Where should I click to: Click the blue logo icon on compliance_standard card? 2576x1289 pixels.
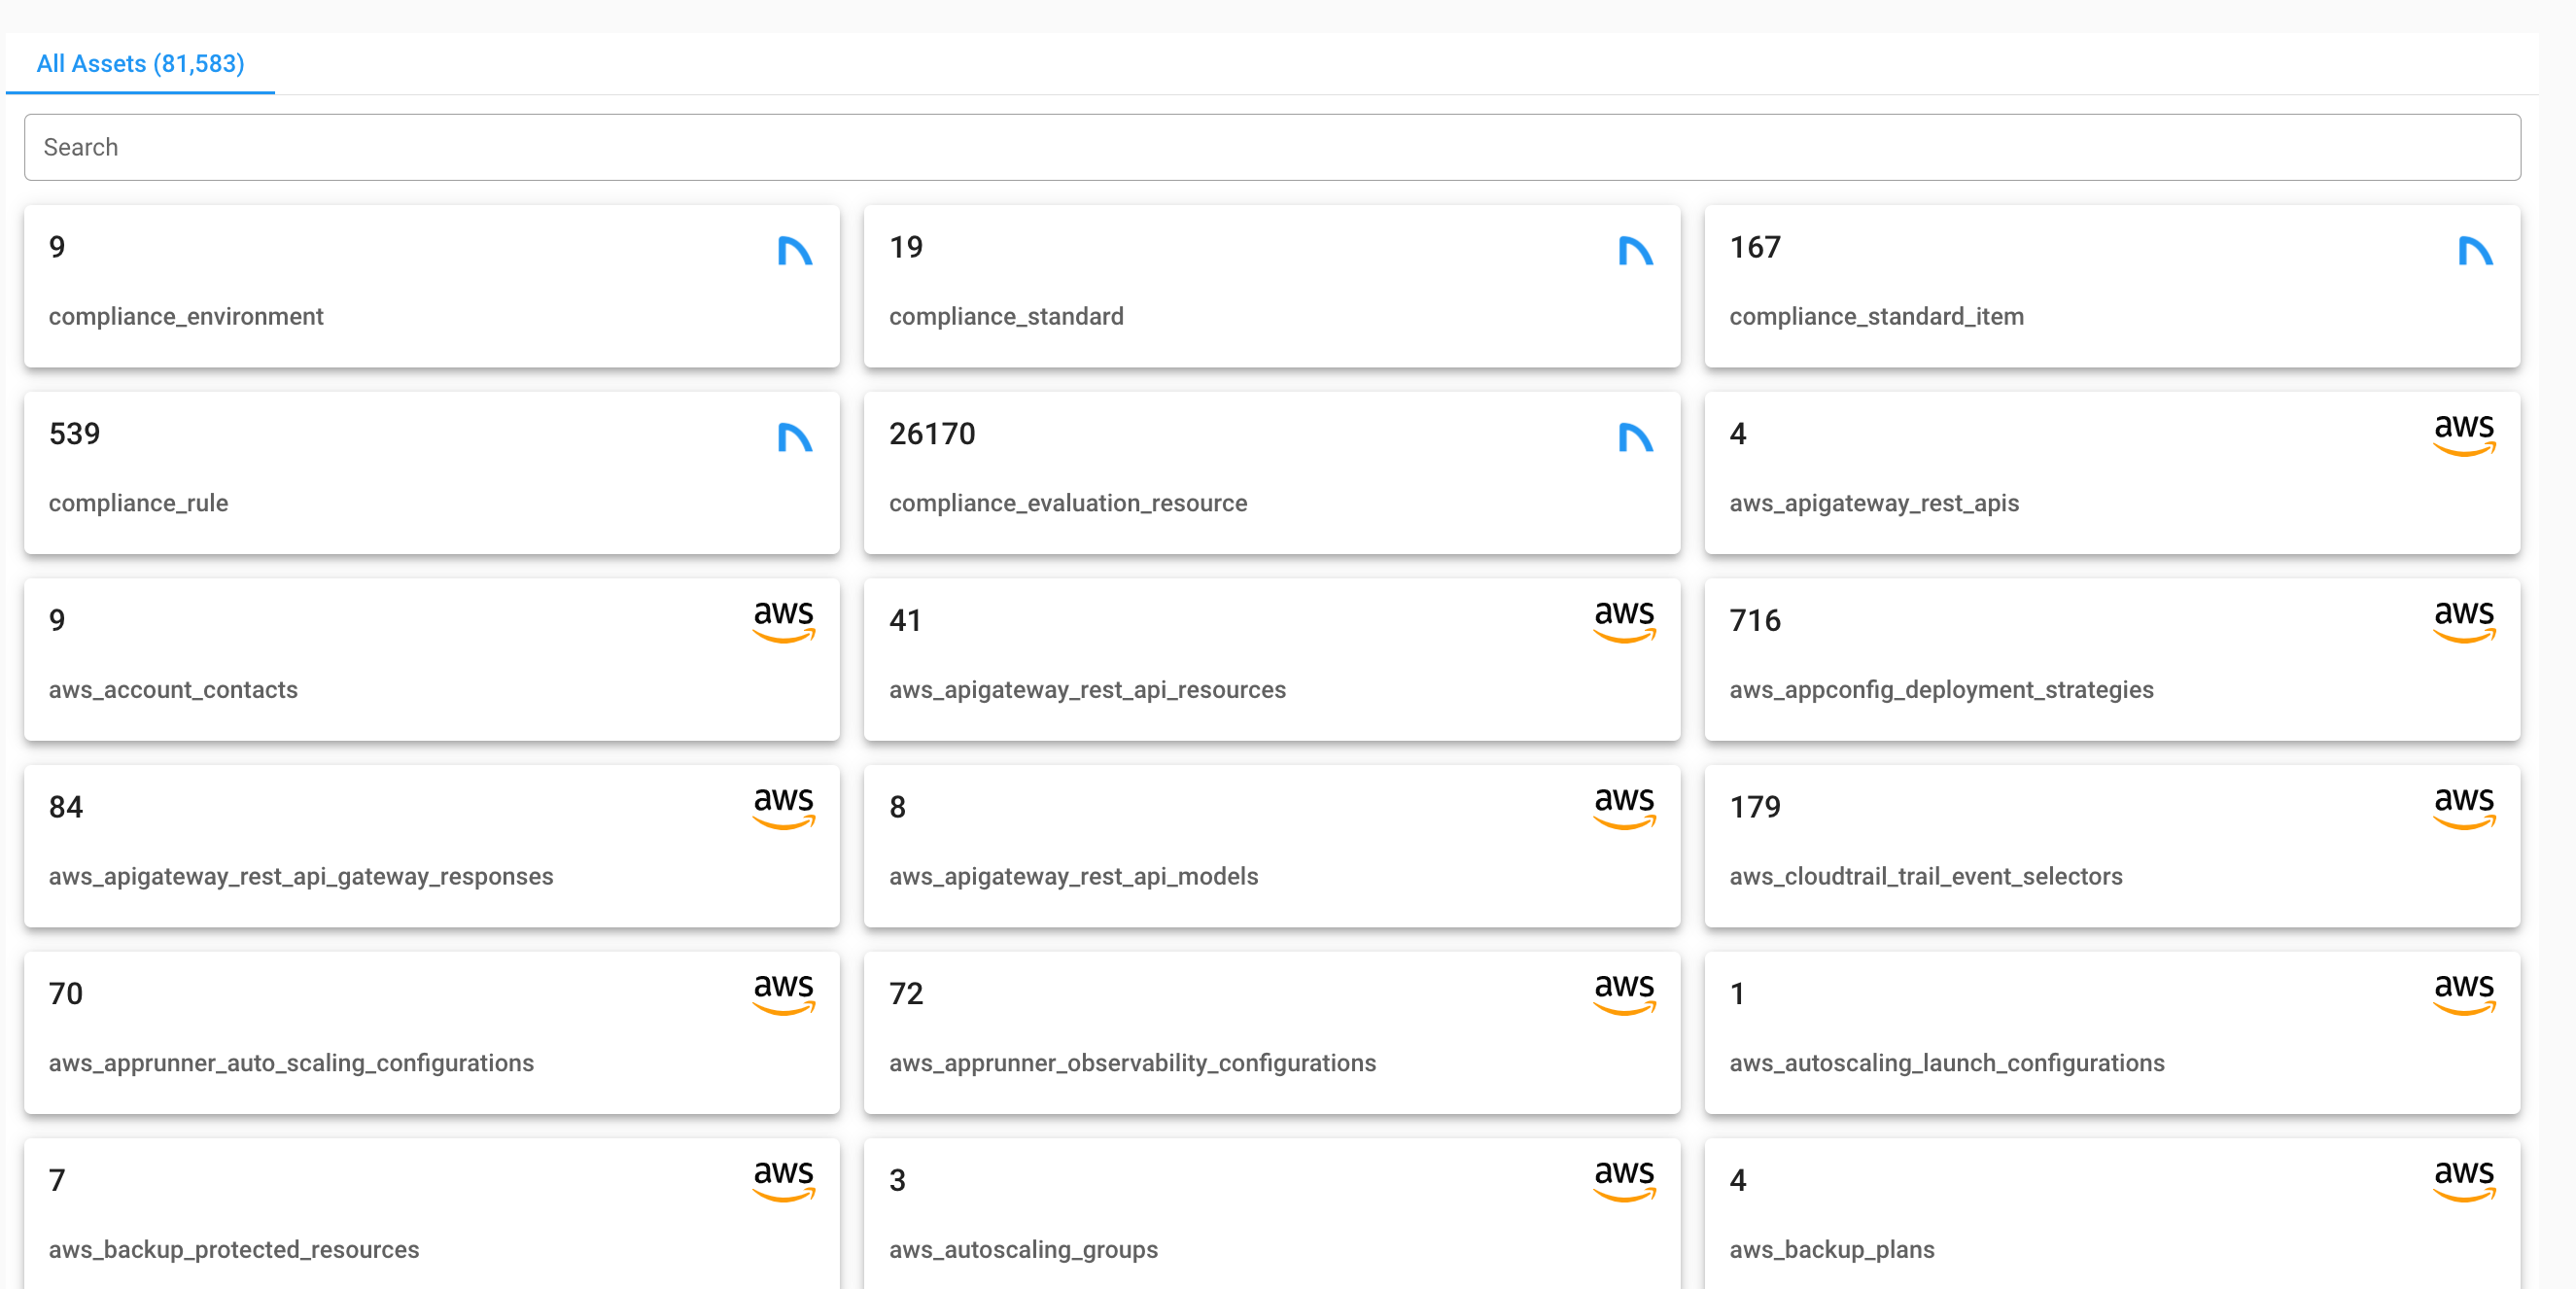(x=1635, y=250)
